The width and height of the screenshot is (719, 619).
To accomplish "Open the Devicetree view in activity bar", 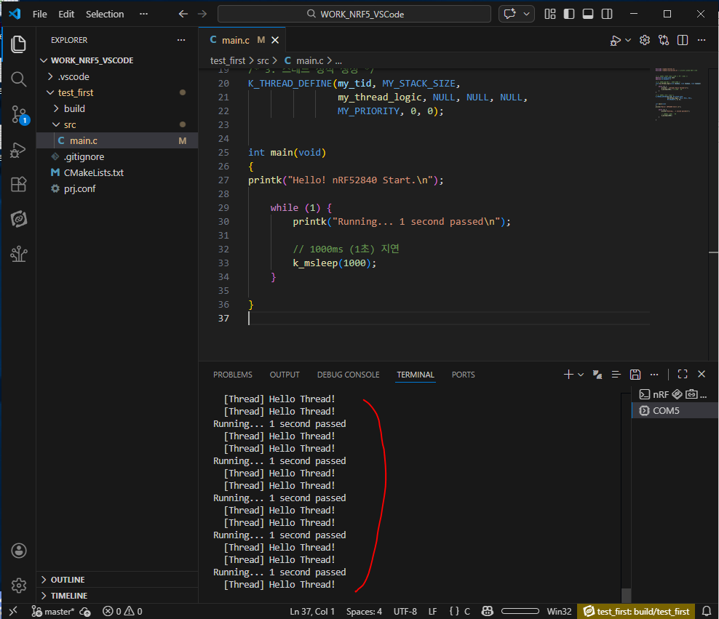I will 18,254.
